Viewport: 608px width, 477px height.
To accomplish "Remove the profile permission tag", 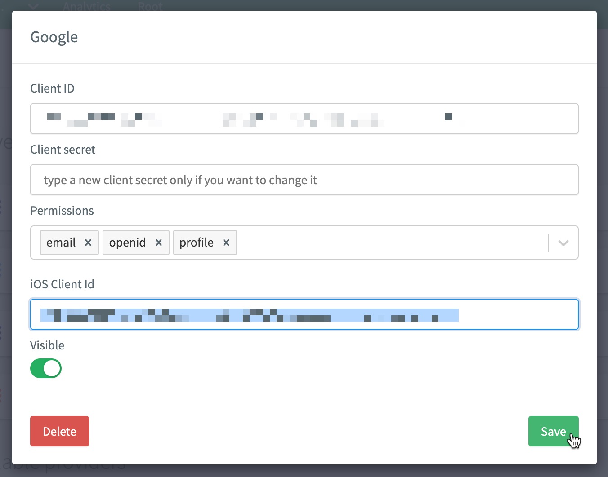I will point(226,243).
